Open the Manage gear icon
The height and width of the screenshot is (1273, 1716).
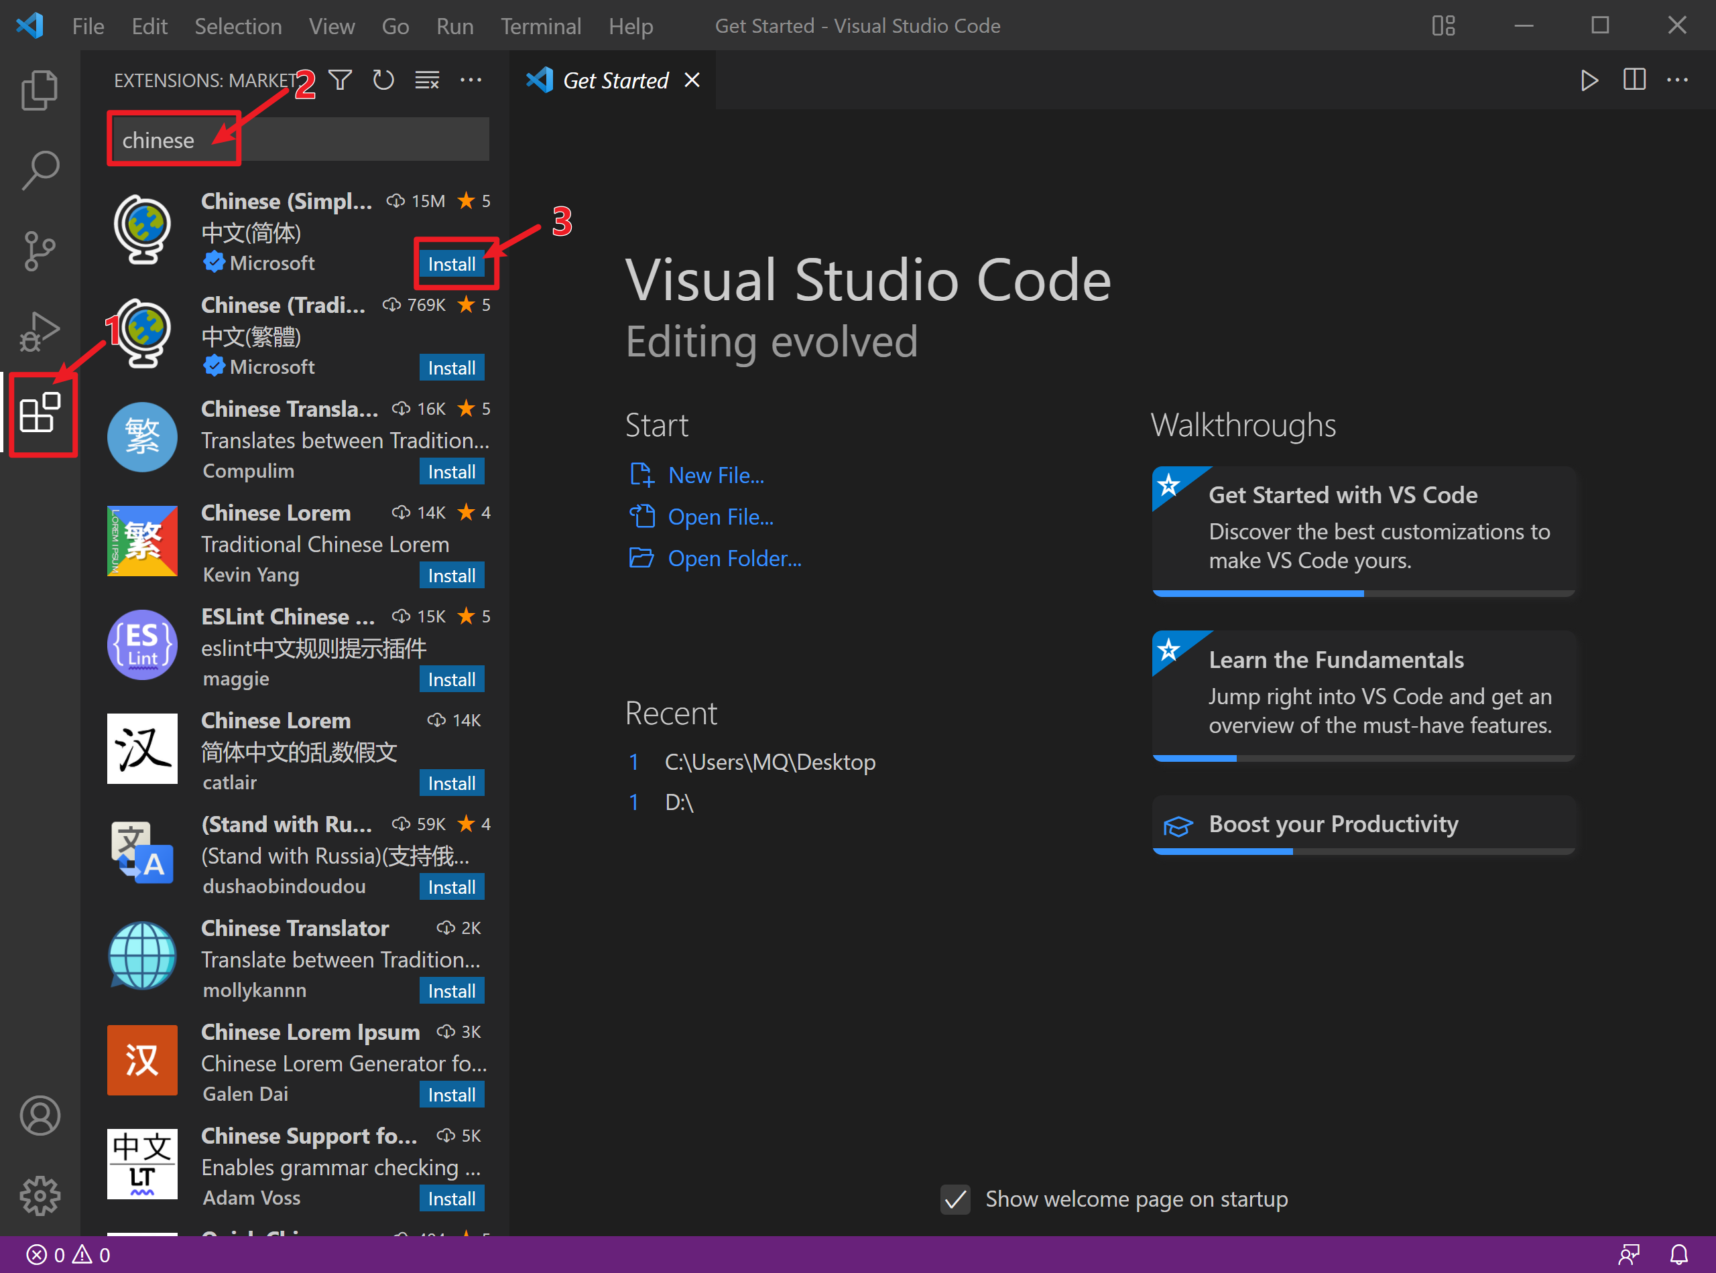[40, 1195]
